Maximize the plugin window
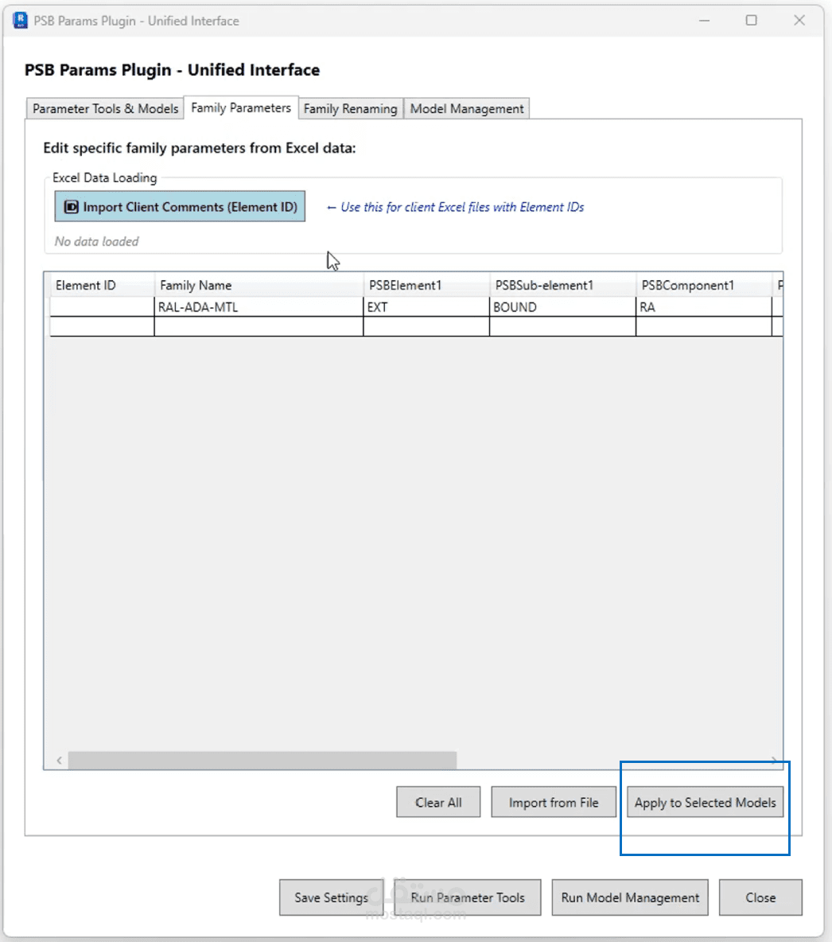 [x=751, y=21]
